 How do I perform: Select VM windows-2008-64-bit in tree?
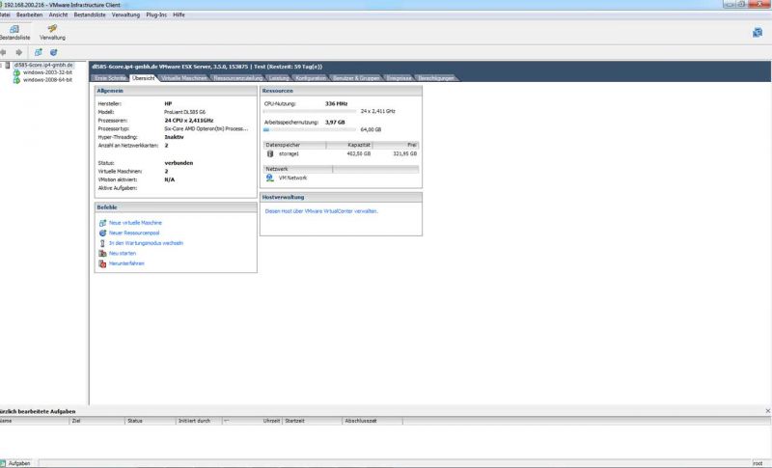click(47, 80)
